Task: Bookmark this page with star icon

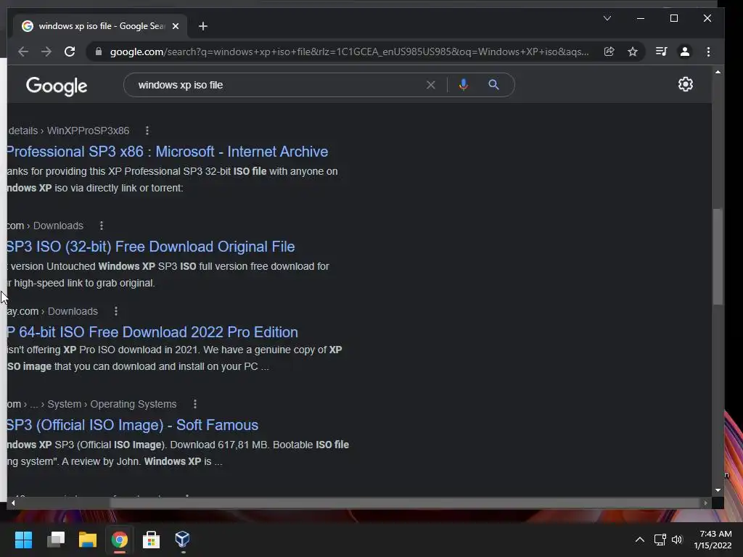Action: [633, 51]
